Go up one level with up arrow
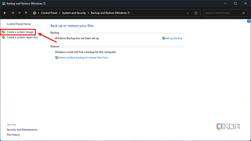251x141 pixels. tap(26, 13)
